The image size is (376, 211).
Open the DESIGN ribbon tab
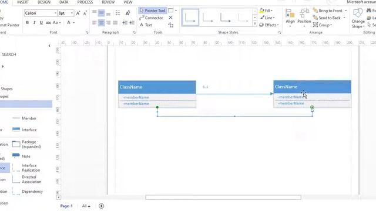pos(44,2)
